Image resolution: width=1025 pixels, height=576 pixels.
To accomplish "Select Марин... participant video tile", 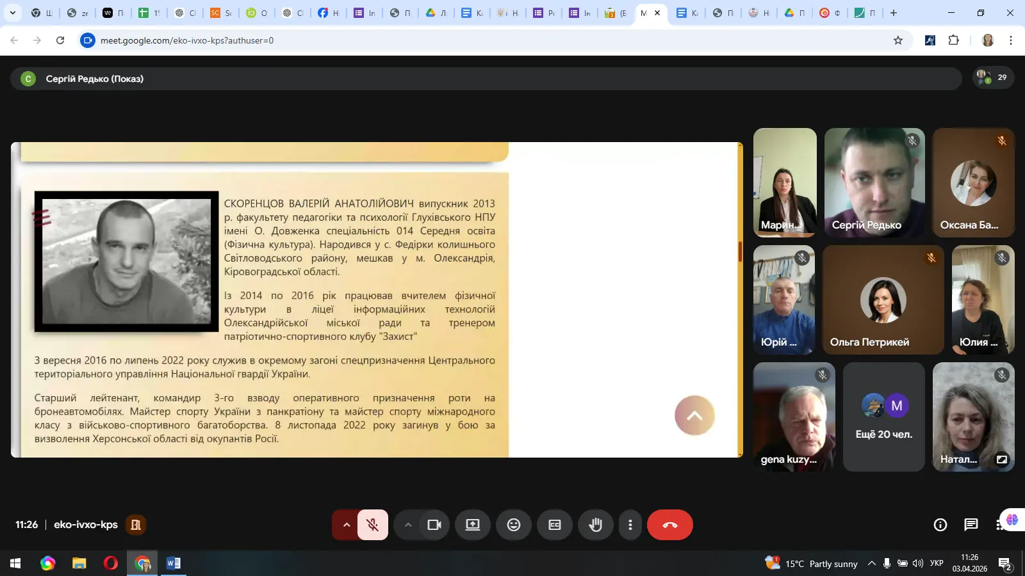I will tap(785, 182).
